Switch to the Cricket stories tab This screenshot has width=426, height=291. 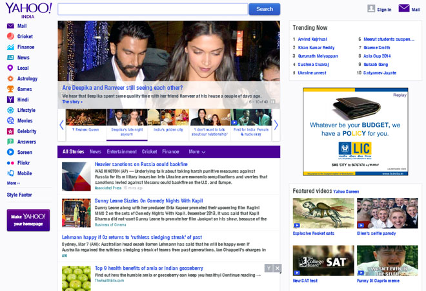pos(149,151)
